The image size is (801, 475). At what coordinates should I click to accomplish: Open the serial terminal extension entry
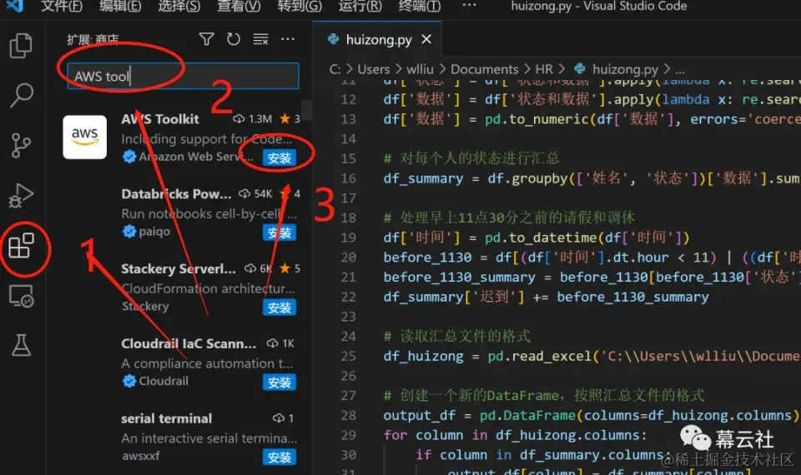pos(166,418)
